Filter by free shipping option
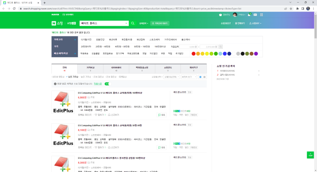Screen dimensions: 317x172 tap(84, 53)
